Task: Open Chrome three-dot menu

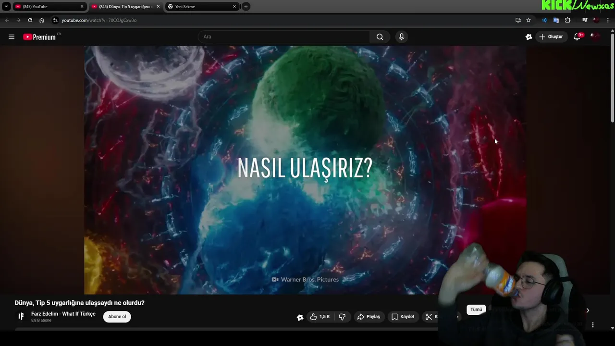Action: (x=608, y=20)
